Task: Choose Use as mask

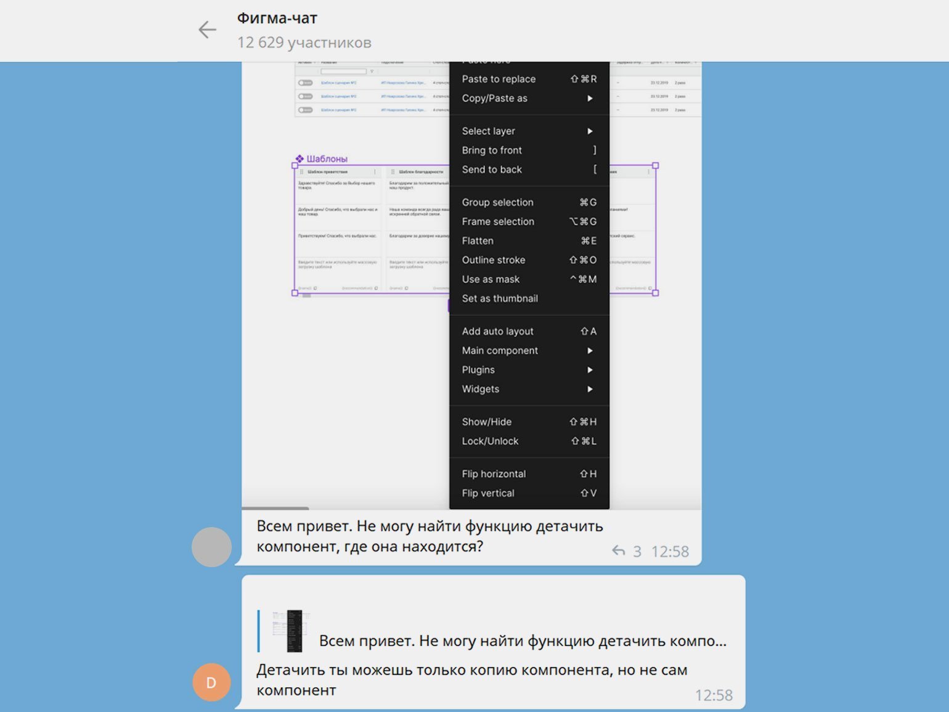Action: click(529, 279)
